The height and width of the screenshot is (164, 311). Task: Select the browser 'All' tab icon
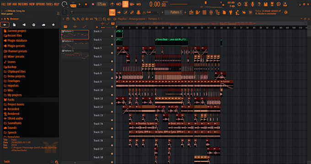(x=5, y=25)
